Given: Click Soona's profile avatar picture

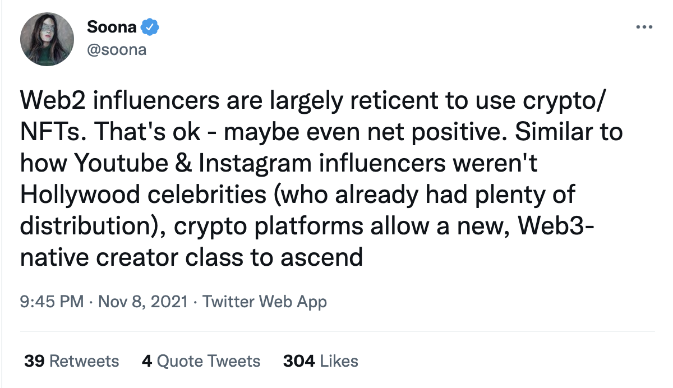Looking at the screenshot, I should (x=47, y=39).
